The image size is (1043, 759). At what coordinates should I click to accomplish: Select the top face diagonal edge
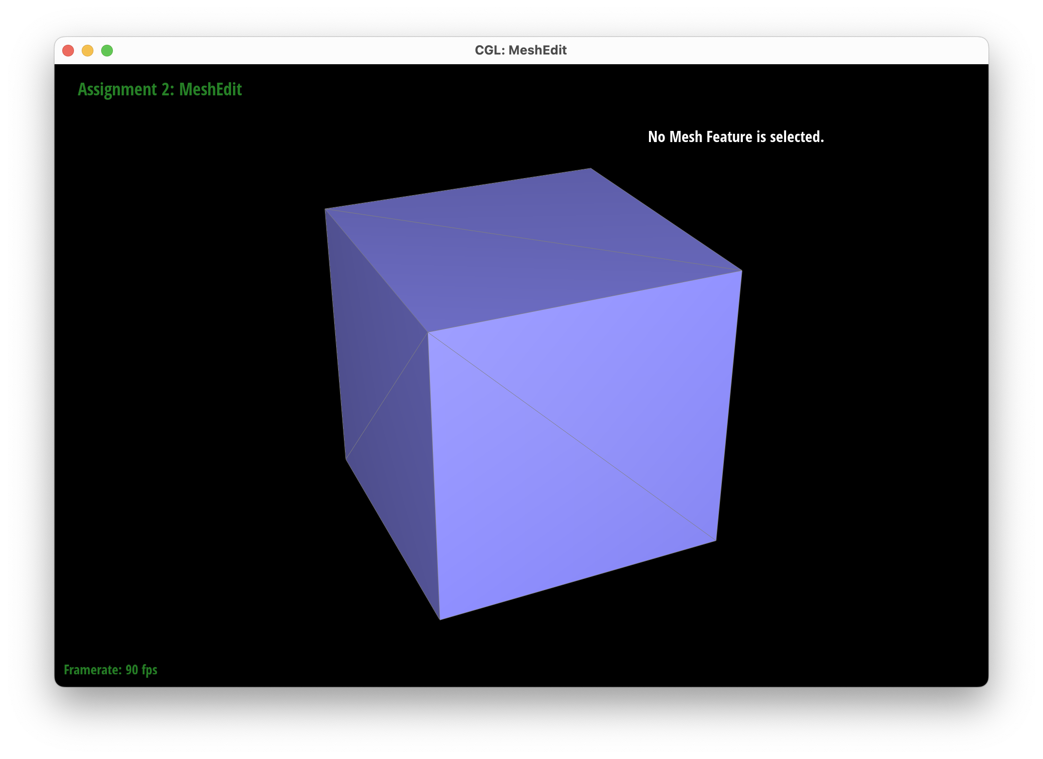(533, 240)
